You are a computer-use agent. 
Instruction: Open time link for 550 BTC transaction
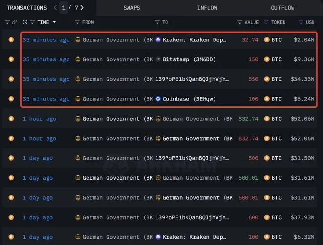click(x=46, y=79)
